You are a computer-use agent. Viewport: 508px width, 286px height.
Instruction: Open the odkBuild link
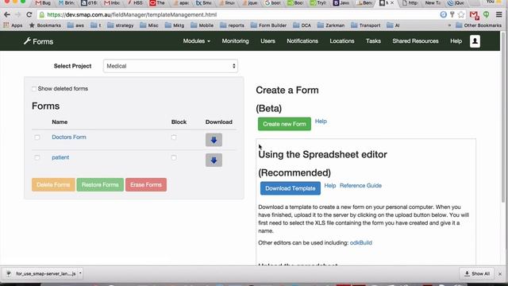coord(361,242)
